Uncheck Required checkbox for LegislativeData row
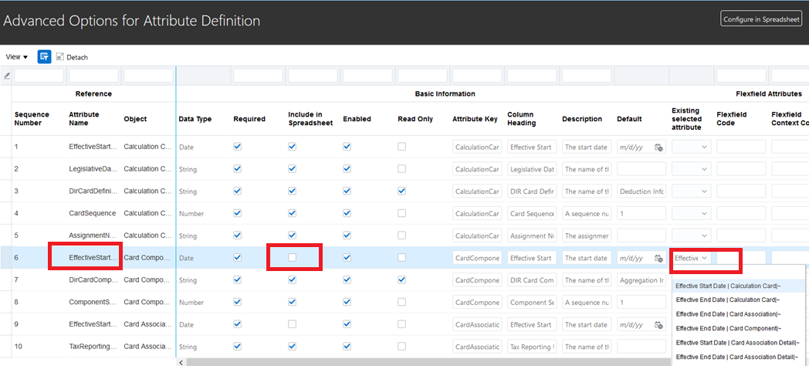 coord(238,168)
